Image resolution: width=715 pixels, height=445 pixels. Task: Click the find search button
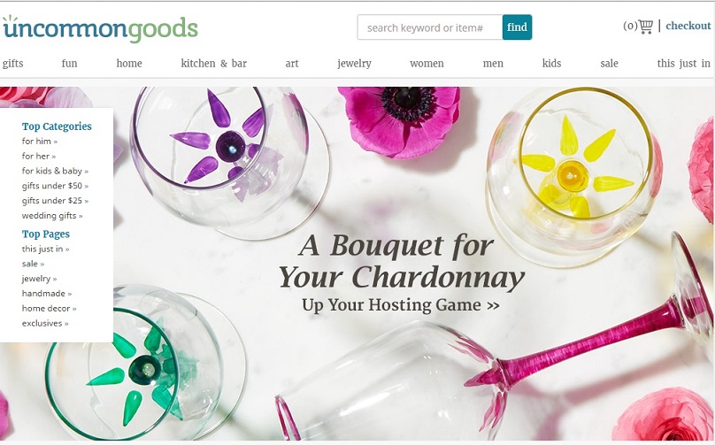click(517, 27)
